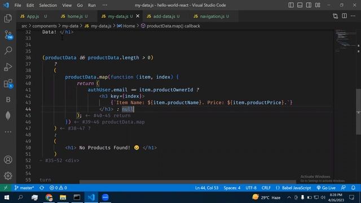This screenshot has width=361, height=203.
Task: Show additional views ellipsis in activity bar
Action: 8,132
